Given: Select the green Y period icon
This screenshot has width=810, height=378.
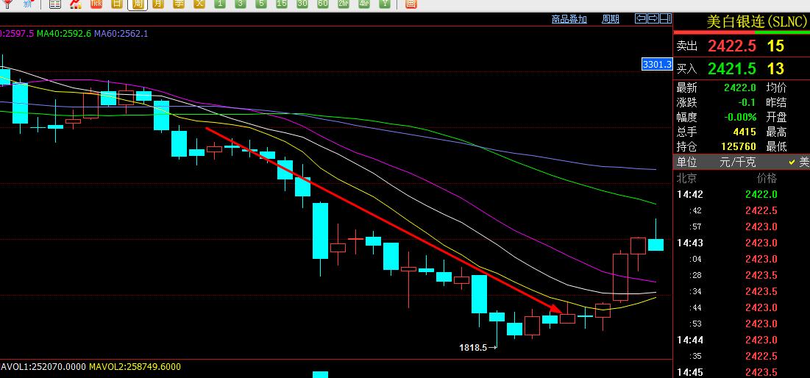Looking at the screenshot, I should pos(385,4).
